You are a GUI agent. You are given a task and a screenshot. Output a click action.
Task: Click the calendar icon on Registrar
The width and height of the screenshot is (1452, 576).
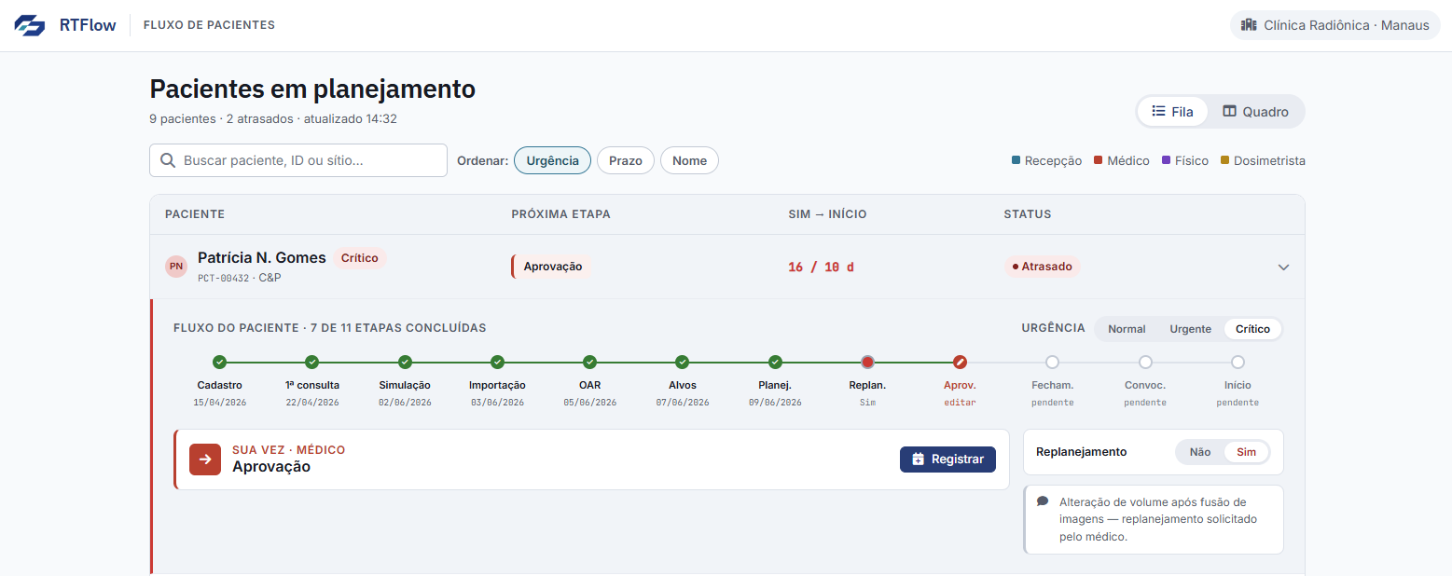(918, 459)
